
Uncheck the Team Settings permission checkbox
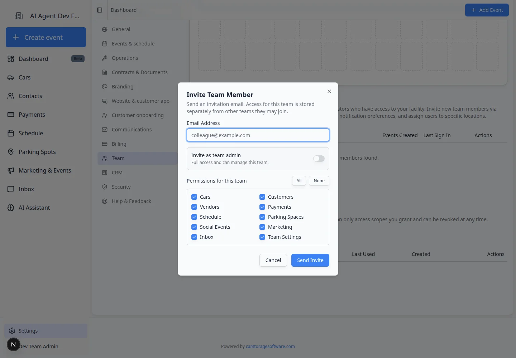pos(262,237)
